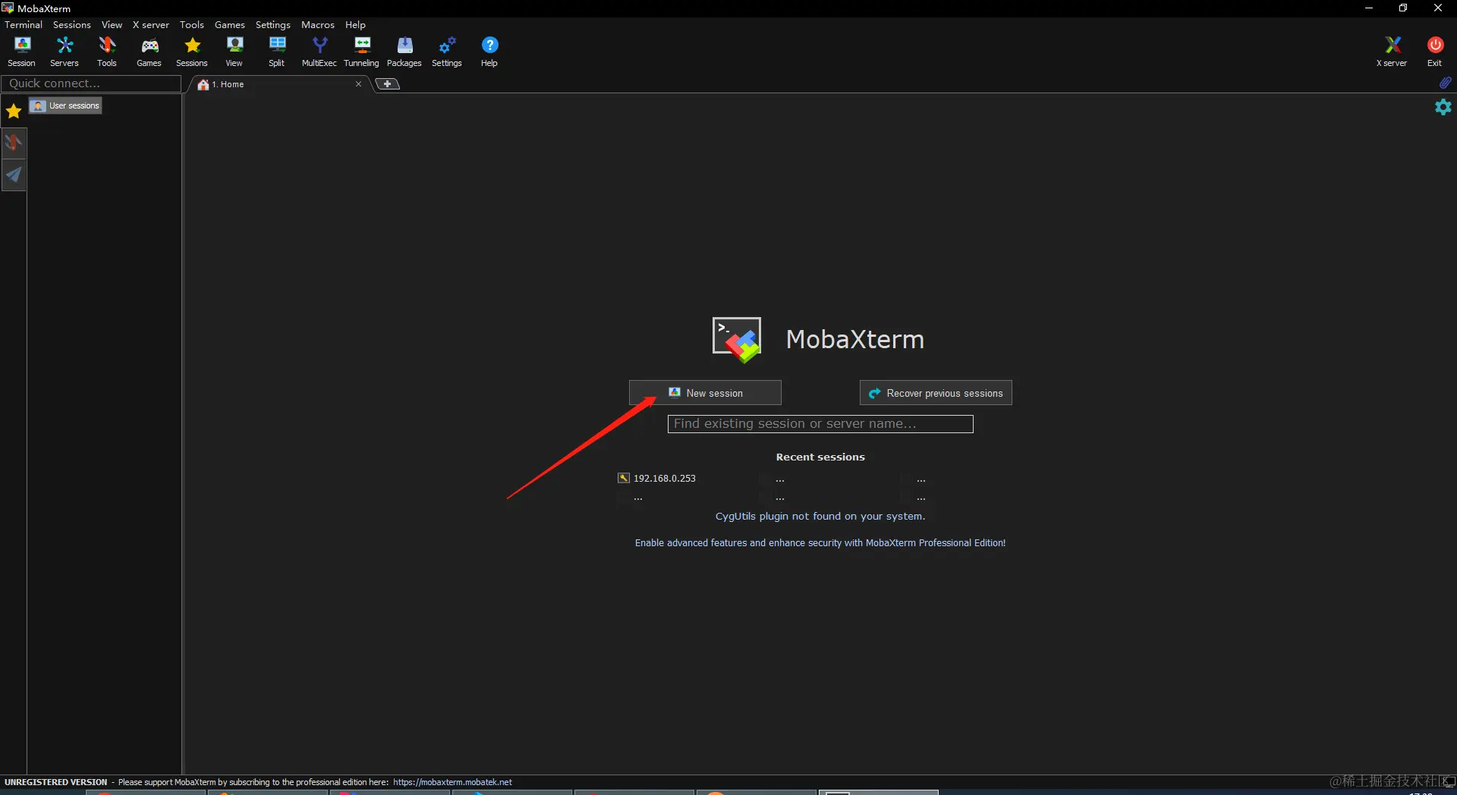Click the X server icon at top right
This screenshot has height=795, width=1457.
coord(1392,52)
